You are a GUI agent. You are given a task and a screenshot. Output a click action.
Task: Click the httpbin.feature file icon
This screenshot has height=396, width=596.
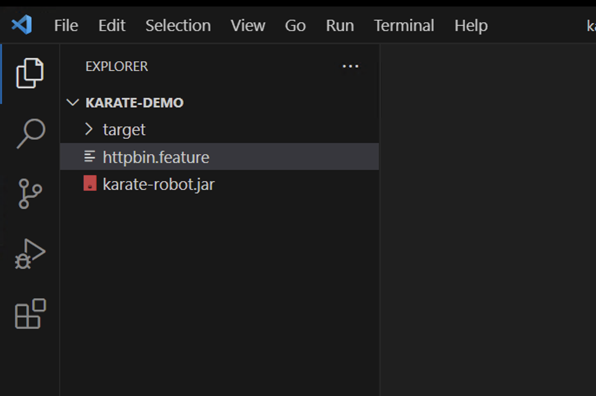tap(89, 157)
